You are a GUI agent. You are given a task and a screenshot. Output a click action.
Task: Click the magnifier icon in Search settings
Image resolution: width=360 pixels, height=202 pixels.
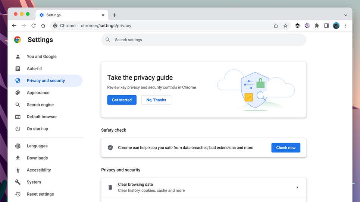pos(108,40)
